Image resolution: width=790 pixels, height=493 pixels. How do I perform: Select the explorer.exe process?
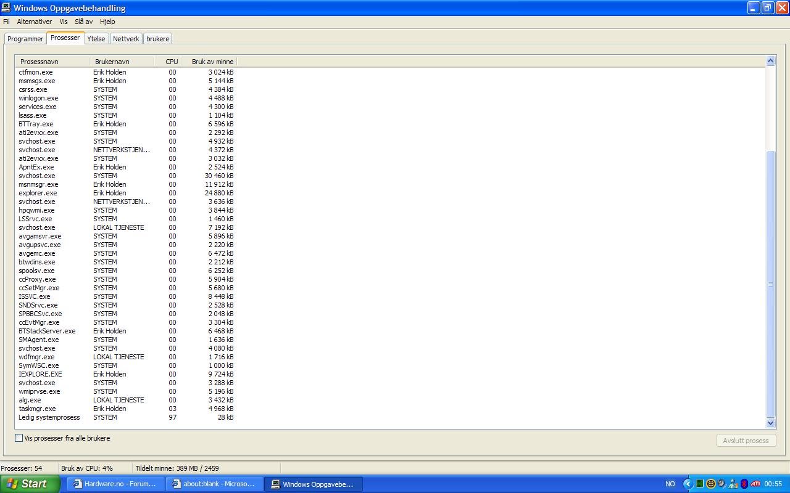pyautogui.click(x=126, y=193)
